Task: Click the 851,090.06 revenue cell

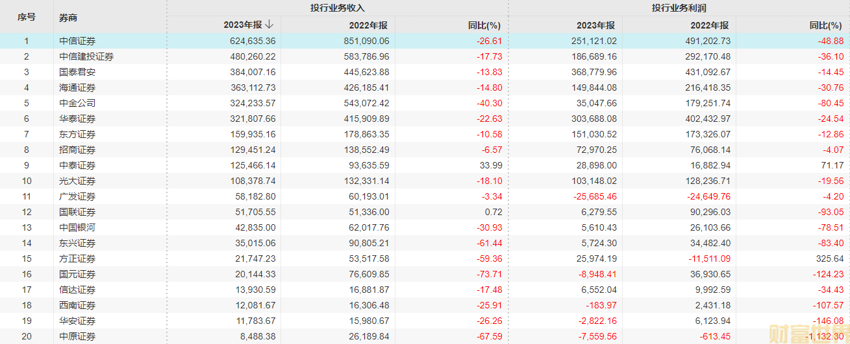Action: click(x=366, y=41)
